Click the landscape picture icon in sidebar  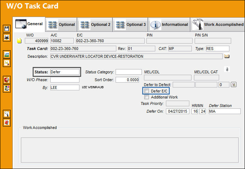[x=7, y=54]
